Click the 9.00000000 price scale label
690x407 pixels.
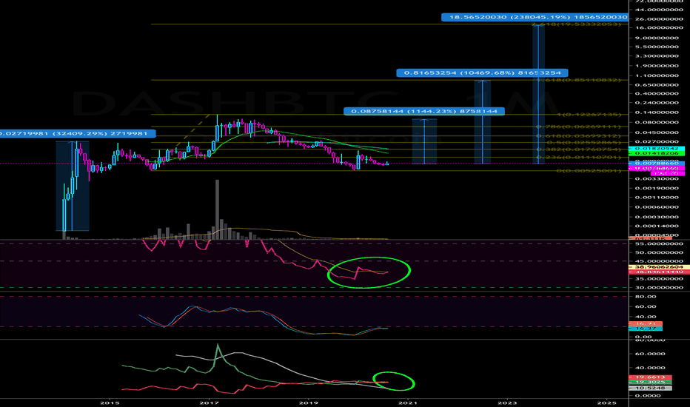(657, 38)
